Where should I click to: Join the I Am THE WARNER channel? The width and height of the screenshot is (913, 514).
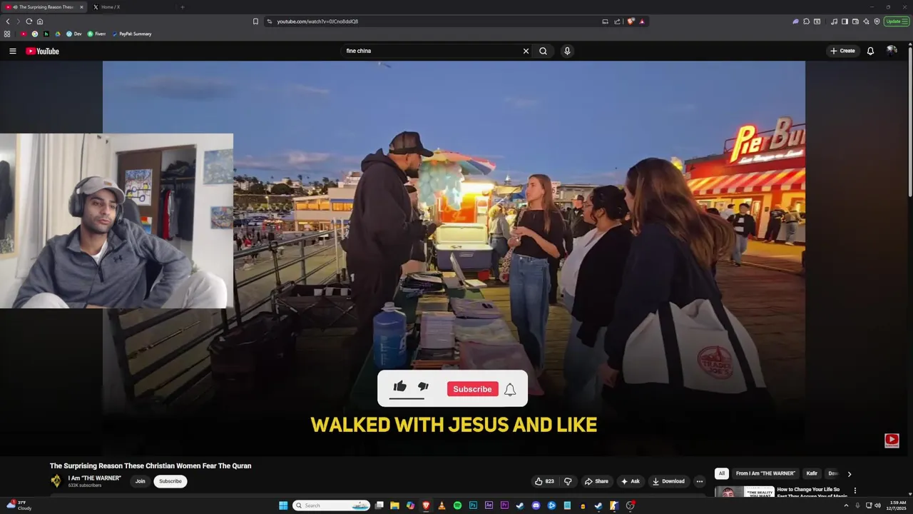141,481
